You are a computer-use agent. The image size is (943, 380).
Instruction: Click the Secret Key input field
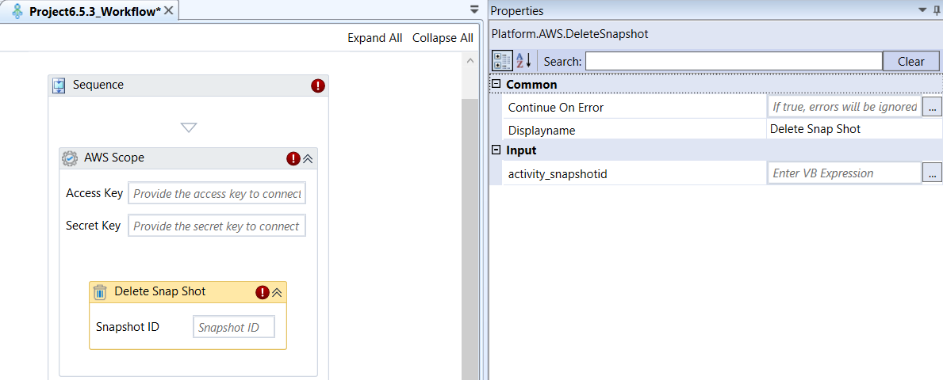(x=217, y=226)
